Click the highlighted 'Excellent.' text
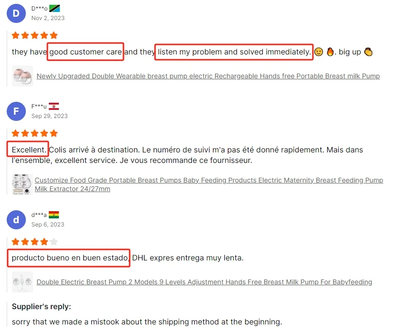 pyautogui.click(x=28, y=149)
